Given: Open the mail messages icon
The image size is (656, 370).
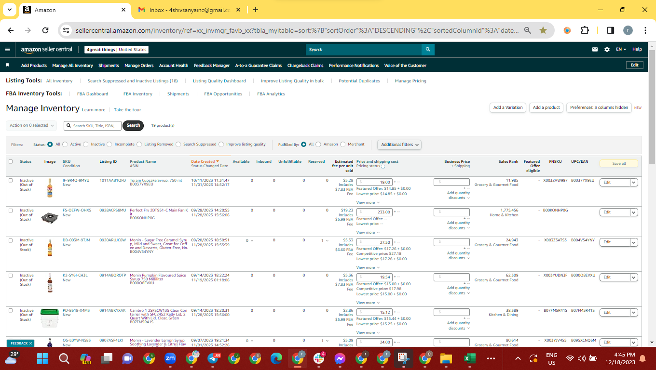Looking at the screenshot, I should coord(595,49).
